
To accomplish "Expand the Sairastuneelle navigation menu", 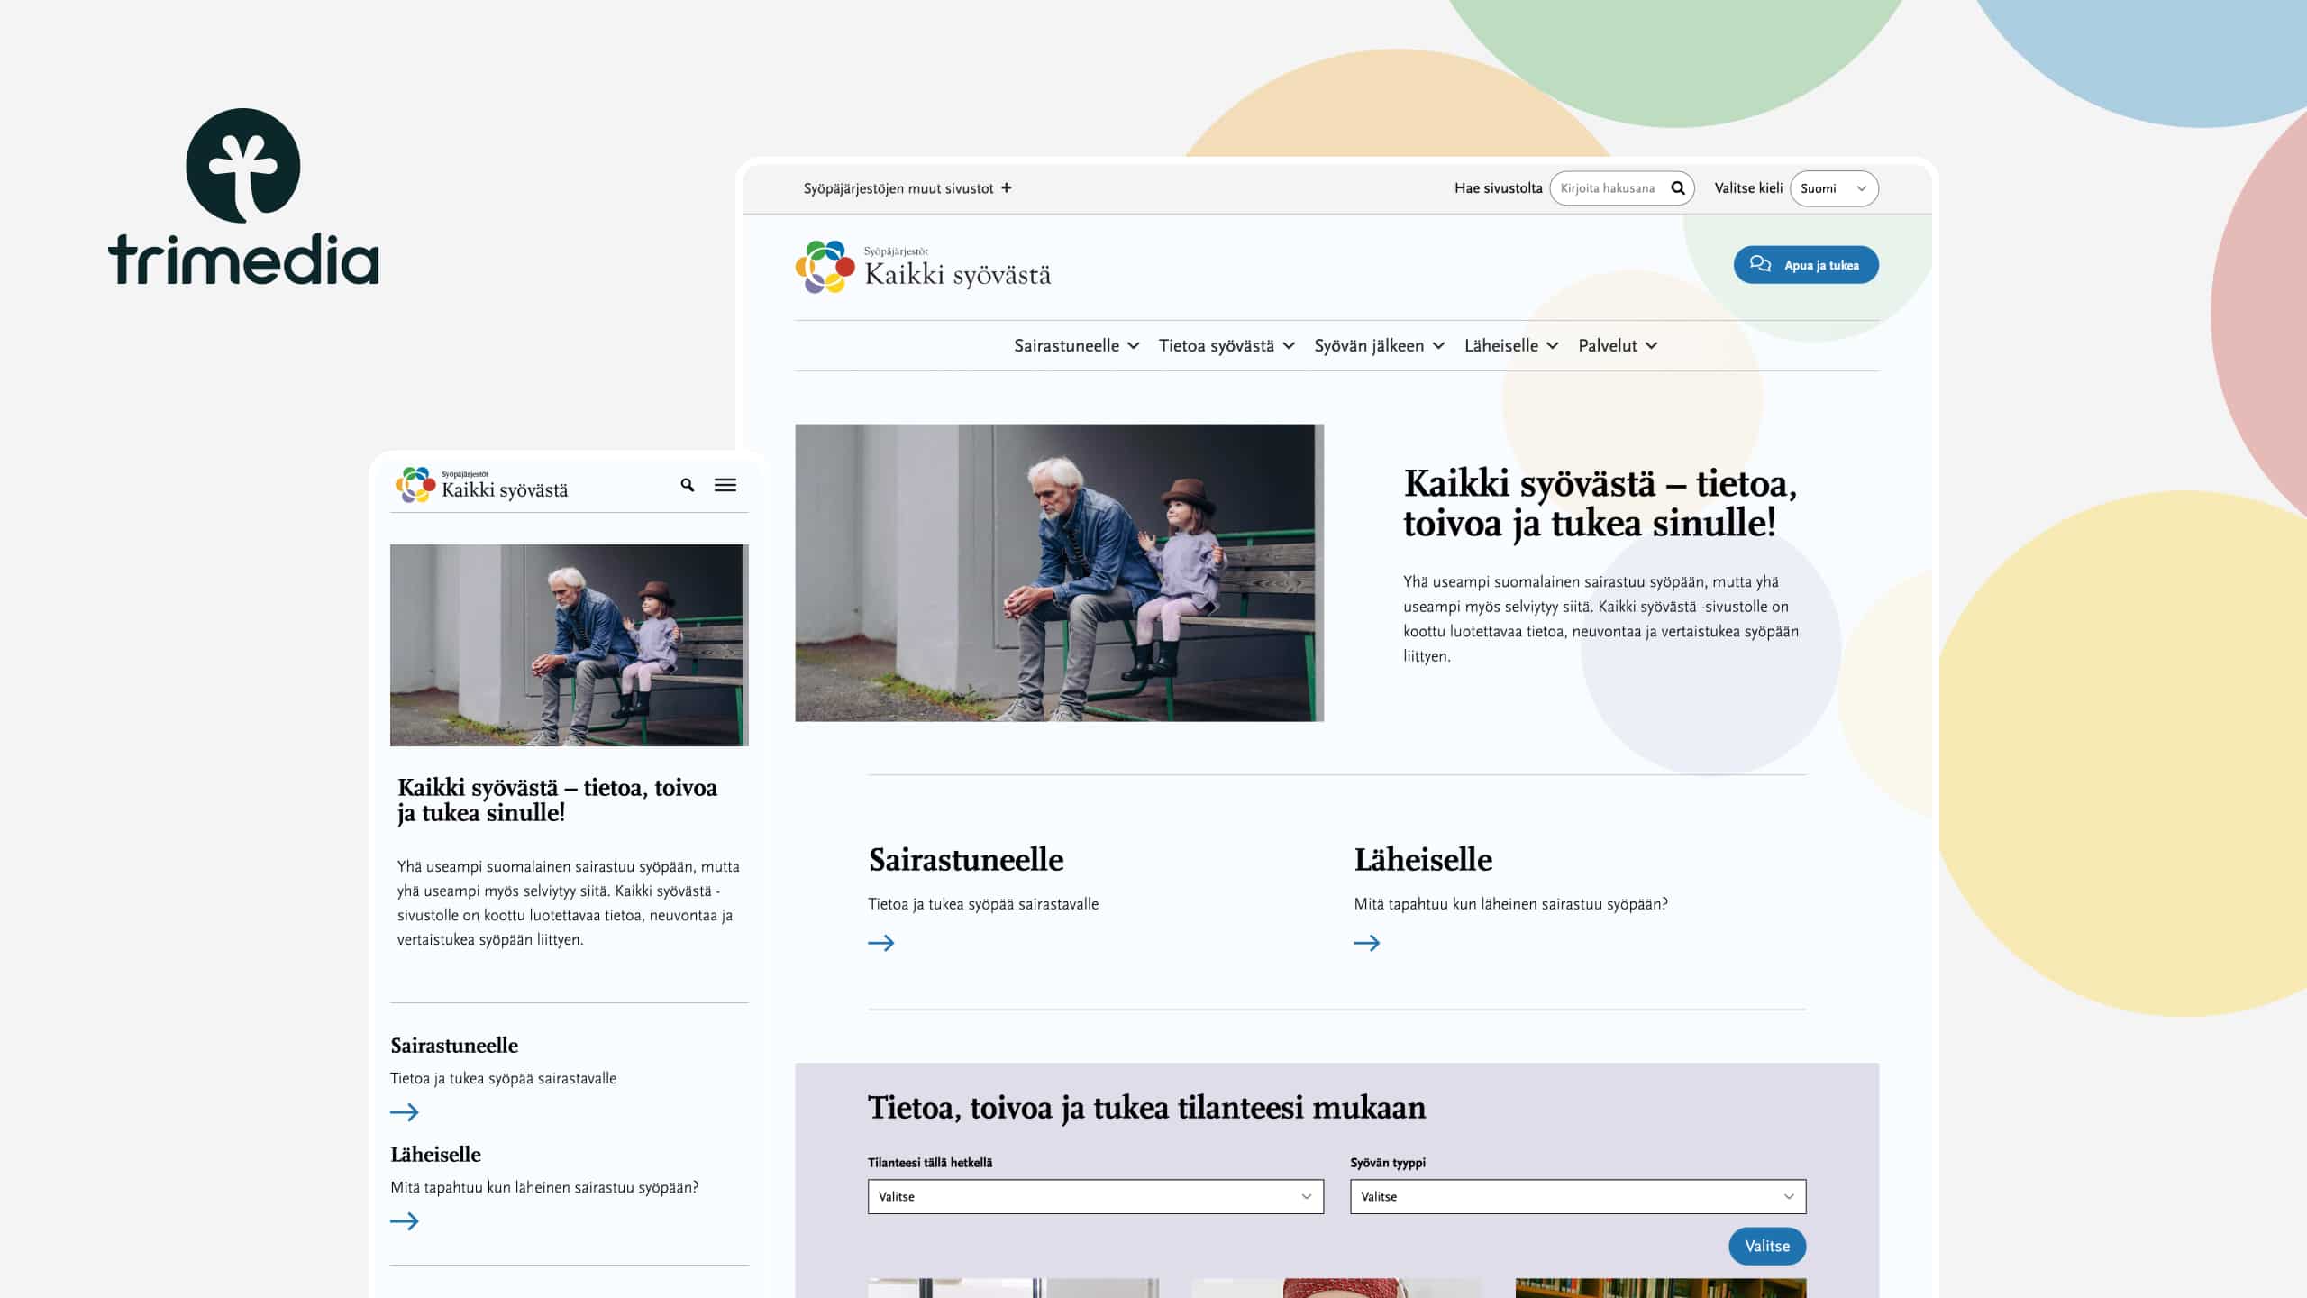I will 1077,345.
